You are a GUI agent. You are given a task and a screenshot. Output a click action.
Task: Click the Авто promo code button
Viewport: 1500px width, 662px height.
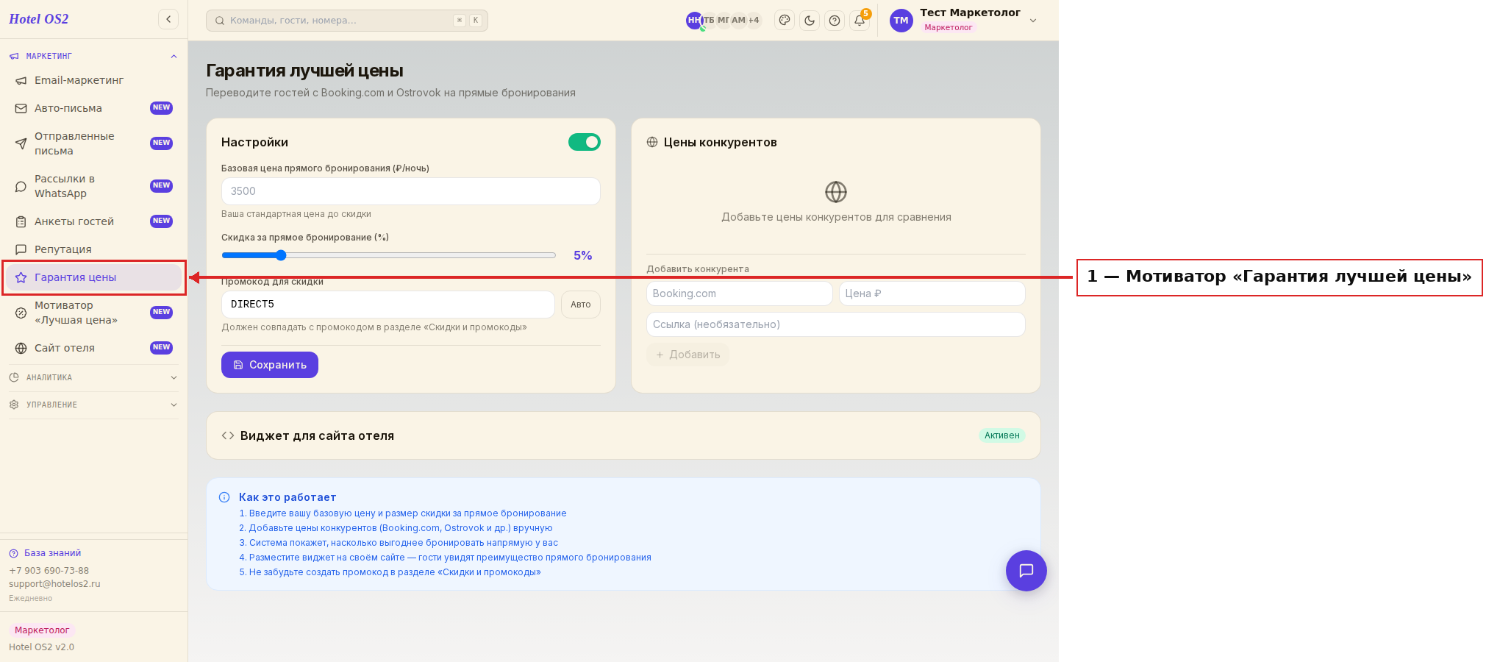(x=581, y=305)
